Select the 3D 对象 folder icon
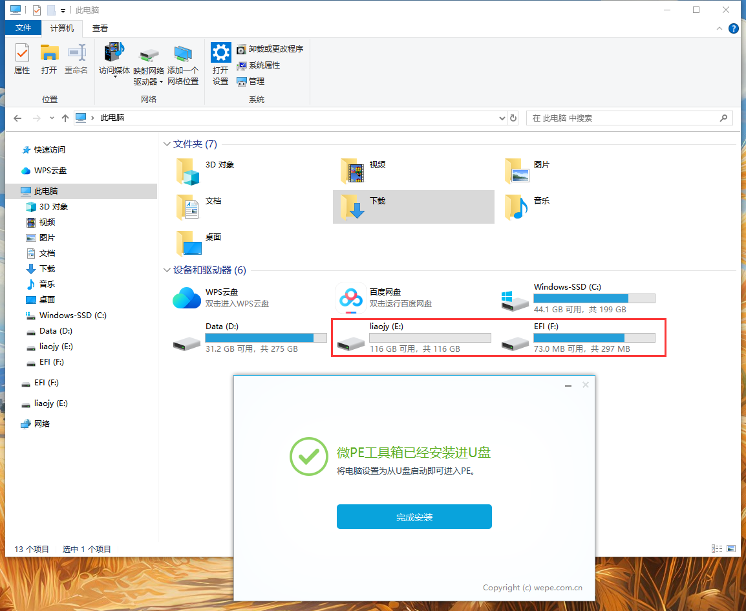The width and height of the screenshot is (746, 611). (187, 171)
